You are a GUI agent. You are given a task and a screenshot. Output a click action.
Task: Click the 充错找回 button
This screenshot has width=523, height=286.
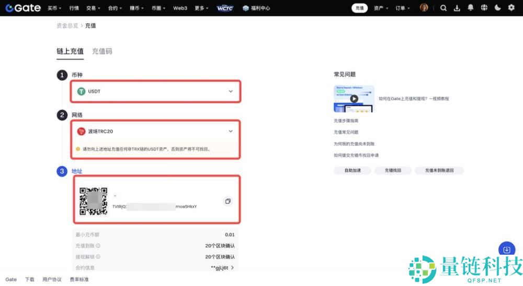393,171
